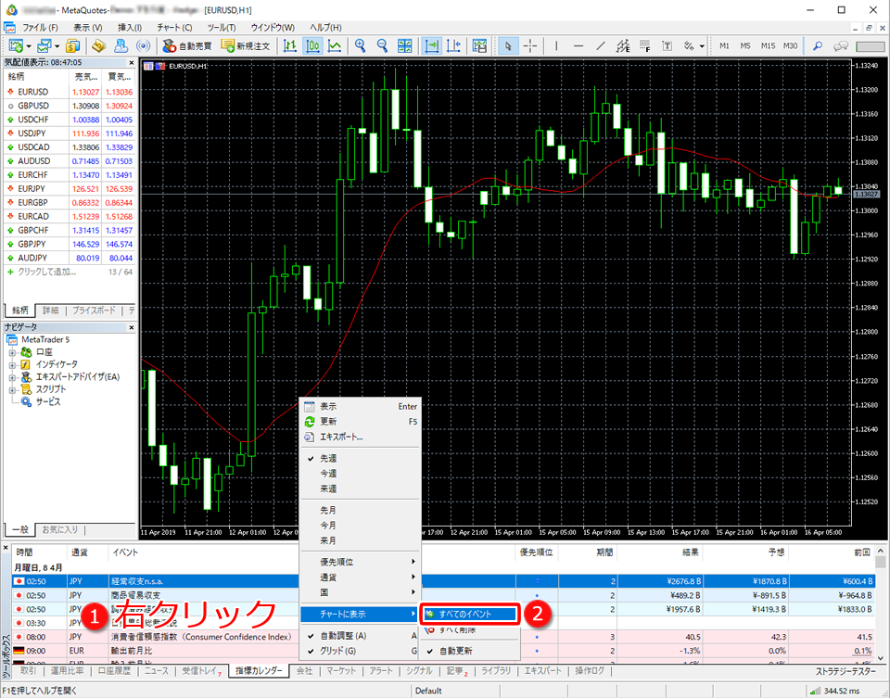The height and width of the screenshot is (698, 890).
Task: Toggle 自動更新 checked submenu option
Action: pos(456,651)
